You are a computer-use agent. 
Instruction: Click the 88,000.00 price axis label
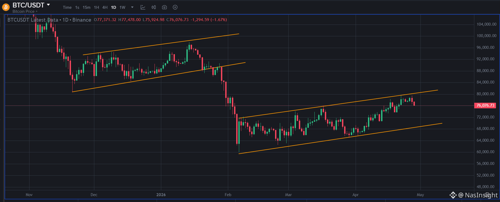(486, 71)
